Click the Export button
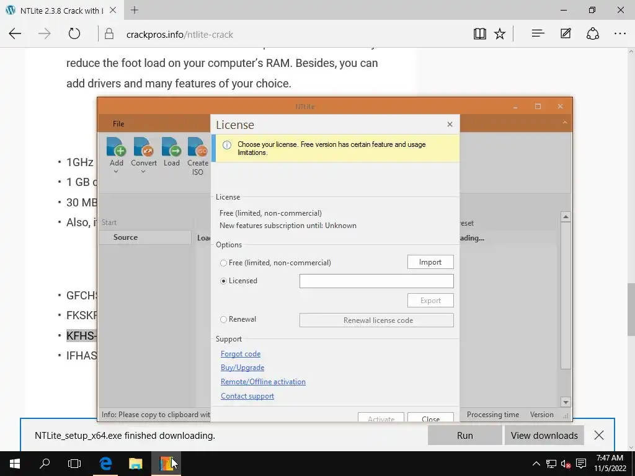This screenshot has width=635, height=476. pos(430,301)
